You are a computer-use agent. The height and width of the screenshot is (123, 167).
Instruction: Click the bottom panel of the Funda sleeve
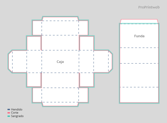coord(139,95)
